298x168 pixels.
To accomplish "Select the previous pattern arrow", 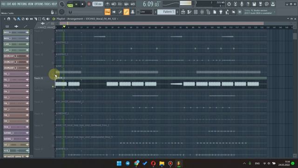I will click(x=155, y=12).
